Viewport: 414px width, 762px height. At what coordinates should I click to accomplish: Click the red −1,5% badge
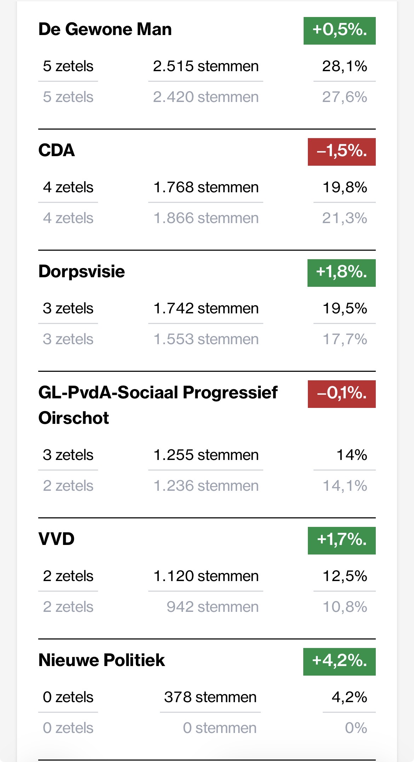point(341,152)
